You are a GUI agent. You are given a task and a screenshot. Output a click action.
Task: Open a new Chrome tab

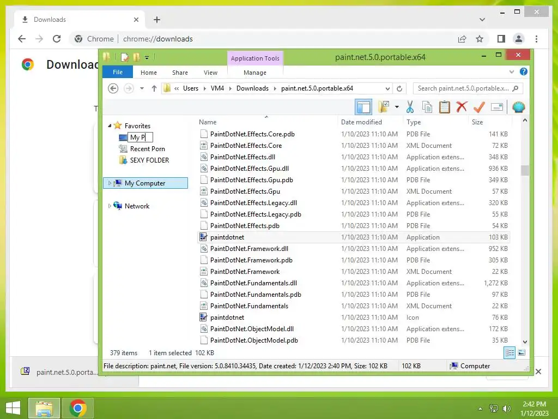pos(157,20)
